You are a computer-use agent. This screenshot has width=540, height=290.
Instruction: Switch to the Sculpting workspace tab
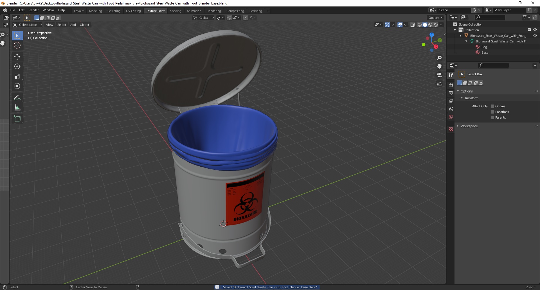114,11
